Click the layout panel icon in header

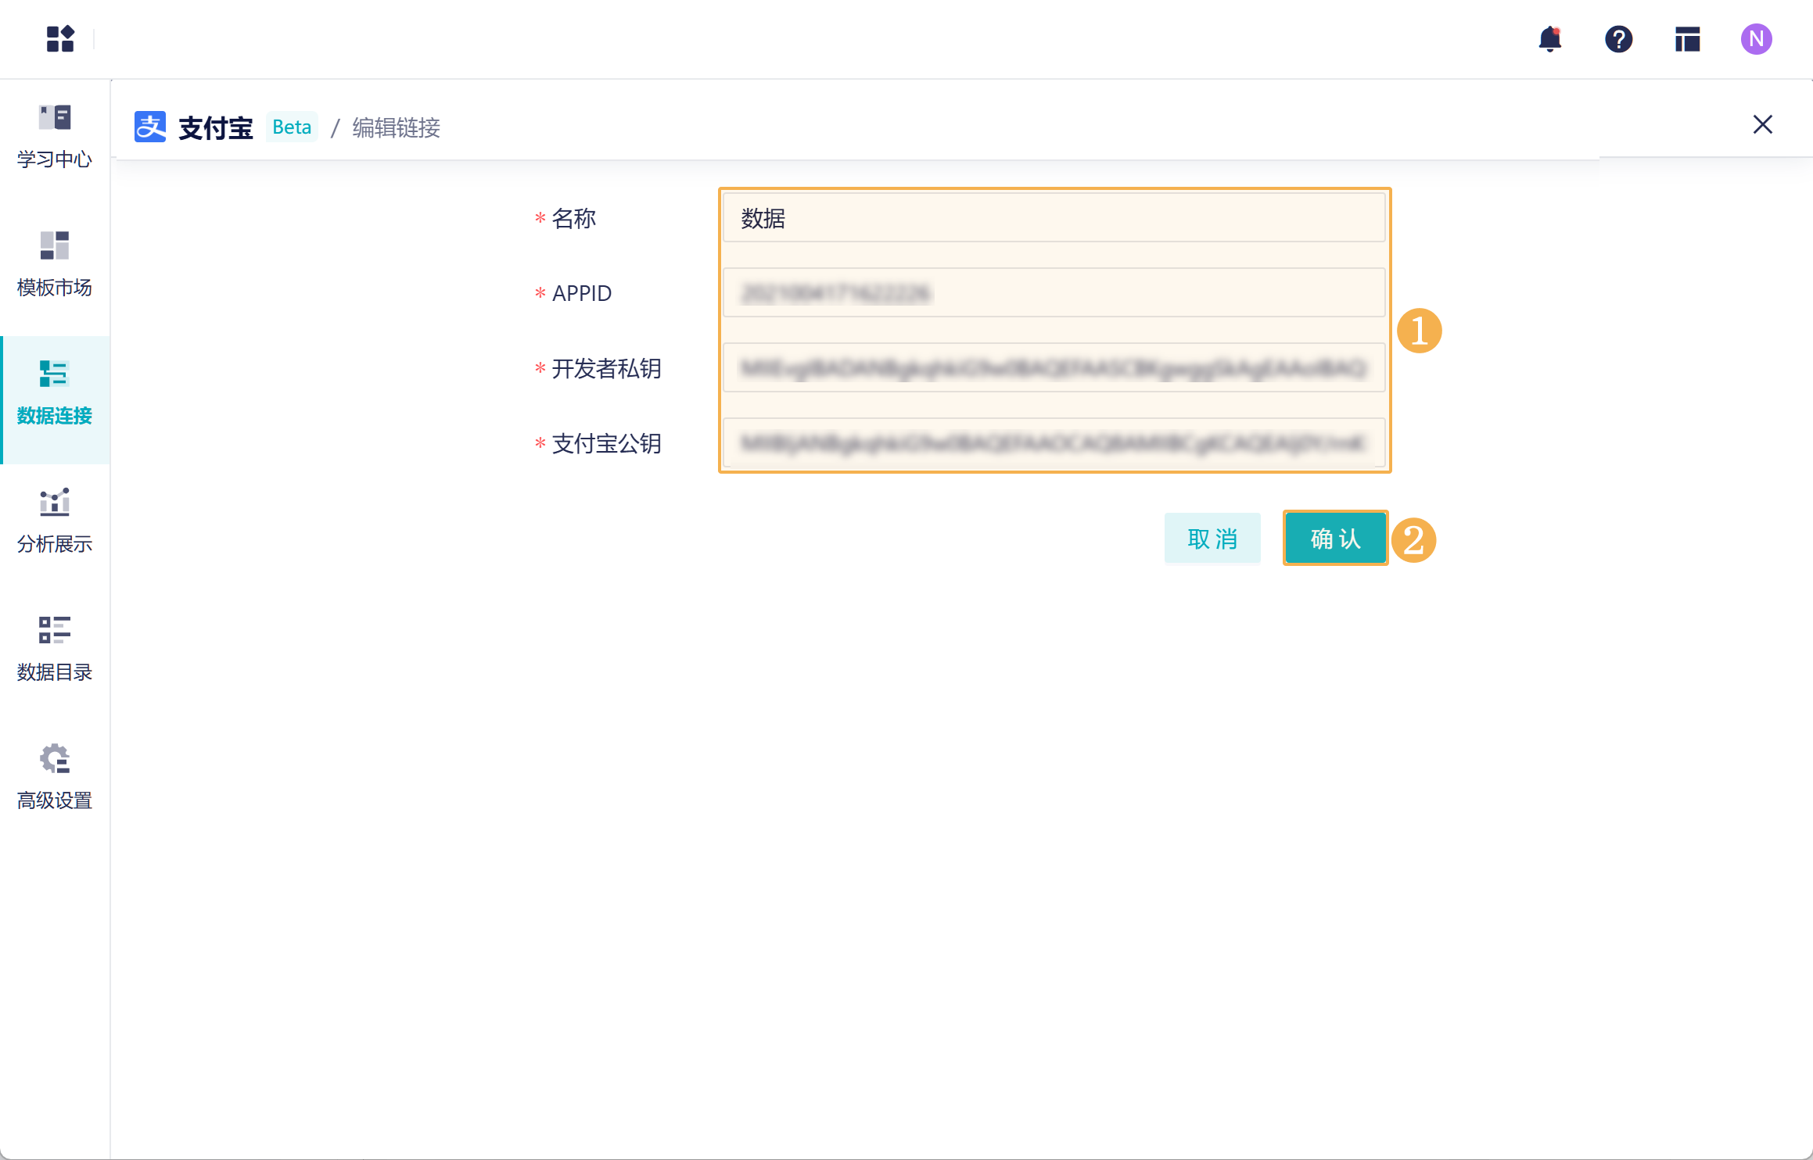pyautogui.click(x=1687, y=39)
